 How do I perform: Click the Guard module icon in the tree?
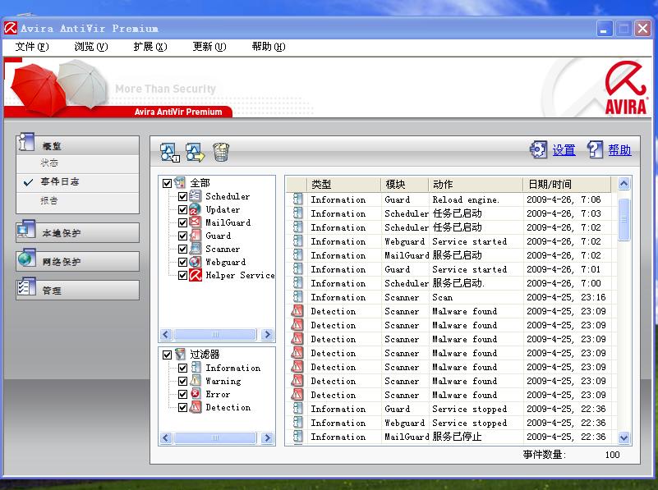click(196, 236)
